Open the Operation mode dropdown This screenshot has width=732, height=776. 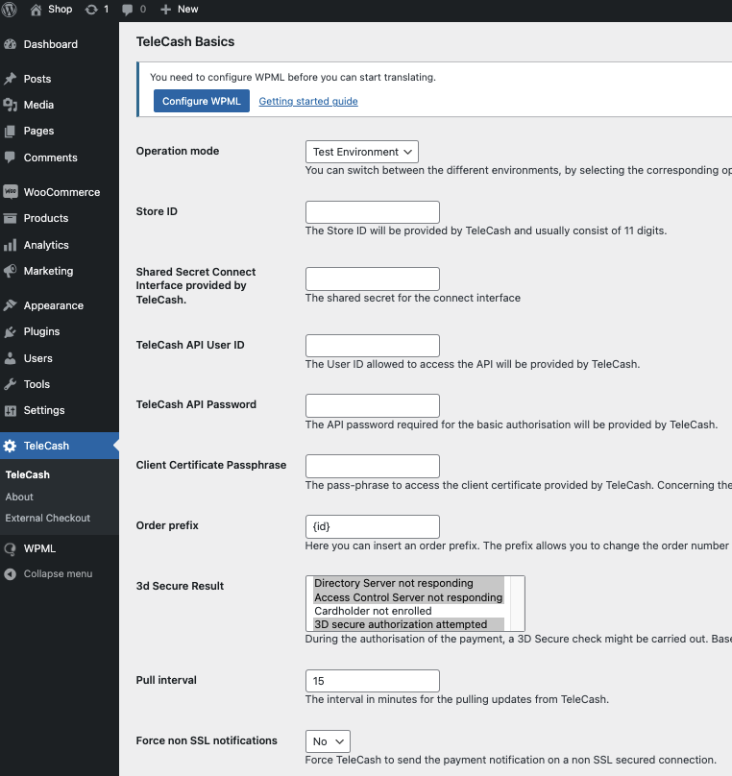click(361, 152)
